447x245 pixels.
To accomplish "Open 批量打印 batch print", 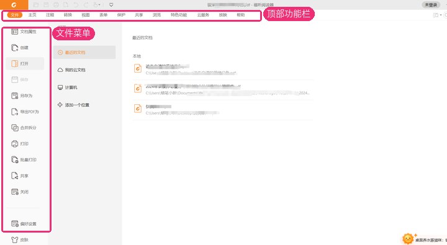I will coord(24,159).
